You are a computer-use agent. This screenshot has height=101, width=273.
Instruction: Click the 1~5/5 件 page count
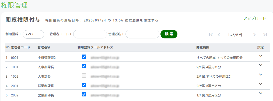click(x=235, y=35)
